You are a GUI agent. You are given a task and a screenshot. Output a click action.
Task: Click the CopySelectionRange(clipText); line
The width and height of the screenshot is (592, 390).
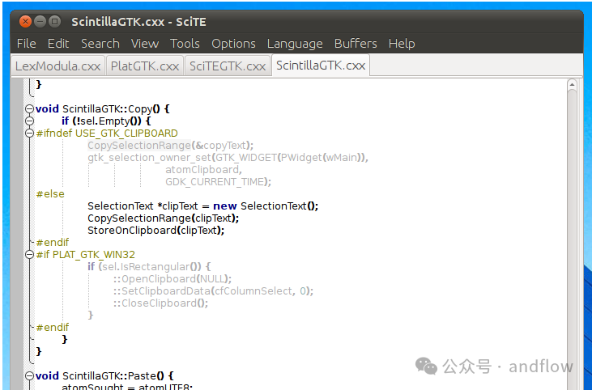(163, 218)
